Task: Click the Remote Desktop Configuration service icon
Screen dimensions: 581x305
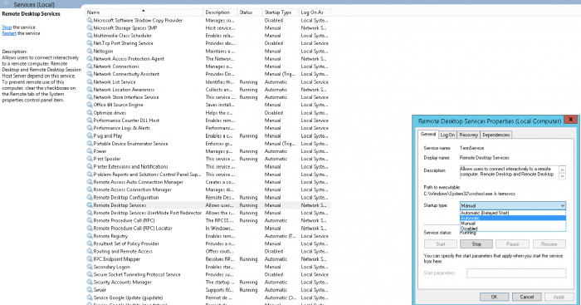Action: click(x=90, y=198)
